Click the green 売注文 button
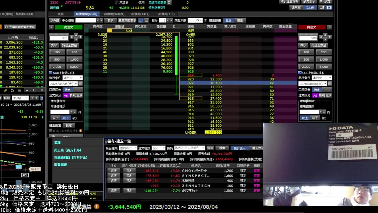This screenshot has width=378, height=213. coord(69,27)
